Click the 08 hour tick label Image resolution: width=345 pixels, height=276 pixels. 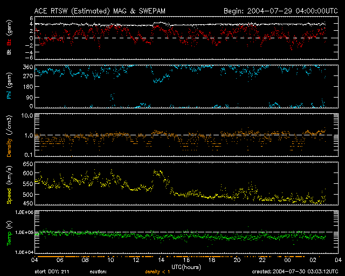tap(85, 260)
